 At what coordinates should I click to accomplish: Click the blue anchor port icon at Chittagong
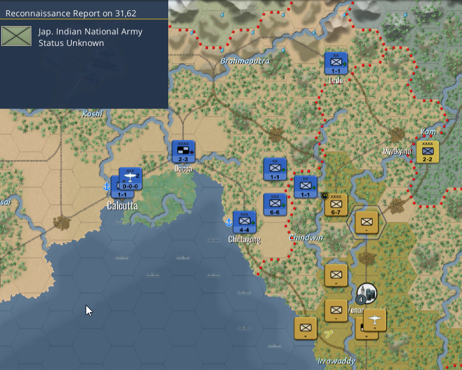pyautogui.click(x=229, y=222)
